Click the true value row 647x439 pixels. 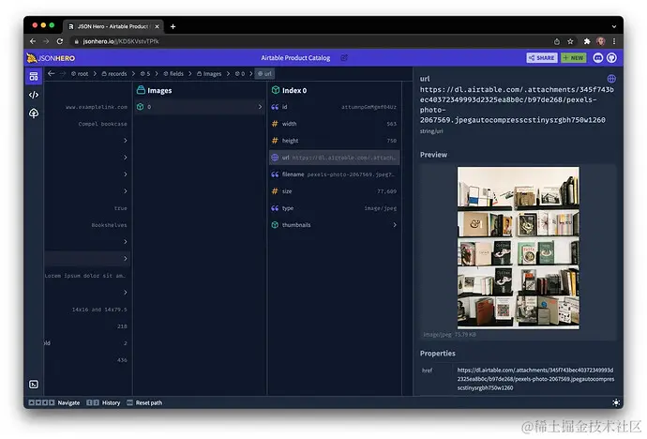pyautogui.click(x=87, y=208)
